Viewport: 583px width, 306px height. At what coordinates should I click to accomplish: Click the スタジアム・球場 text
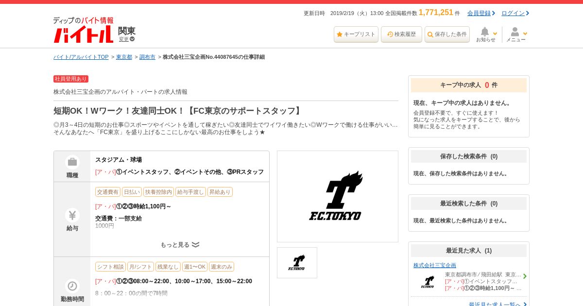[119, 160]
